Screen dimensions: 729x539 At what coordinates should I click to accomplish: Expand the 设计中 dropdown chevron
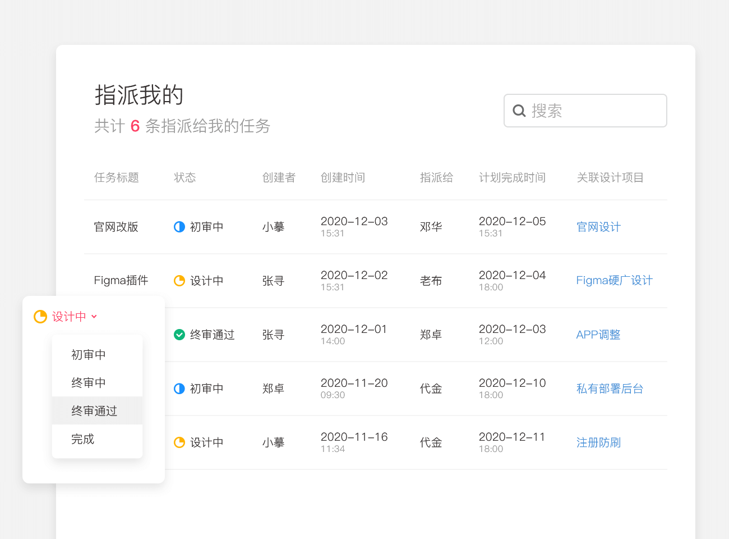(x=94, y=317)
